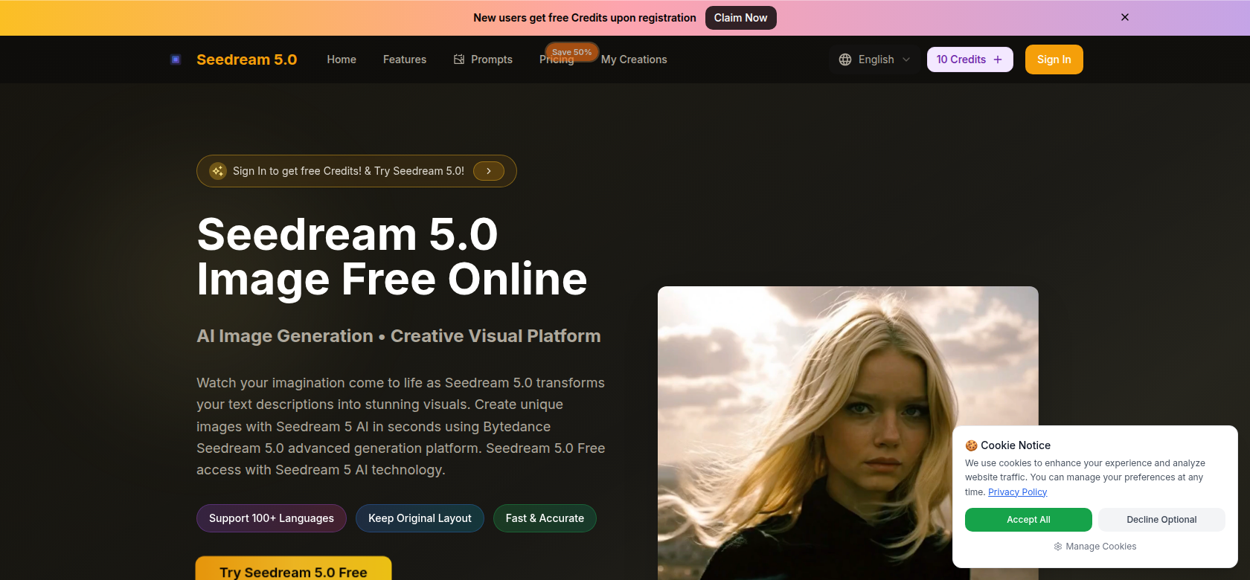Click Try Seedream 5.0 Free button

[293, 569]
